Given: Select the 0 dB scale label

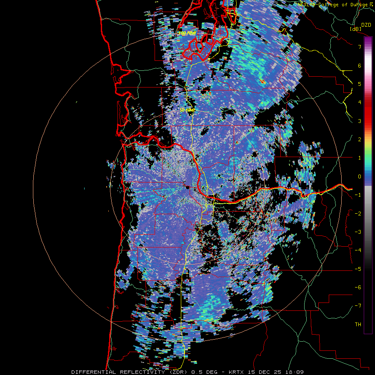Looking at the screenshot, I should 360,177.
